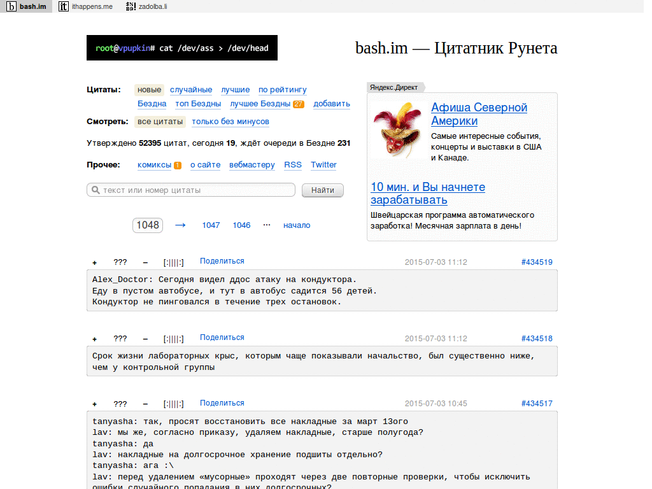This screenshot has width=652, height=489.
Task: Downvote quote #434517 with minus
Action: [145, 404]
